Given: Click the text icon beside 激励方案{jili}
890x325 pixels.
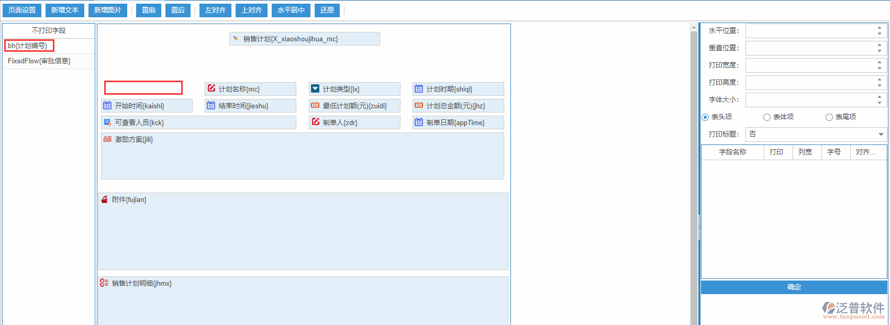Looking at the screenshot, I should point(107,139).
